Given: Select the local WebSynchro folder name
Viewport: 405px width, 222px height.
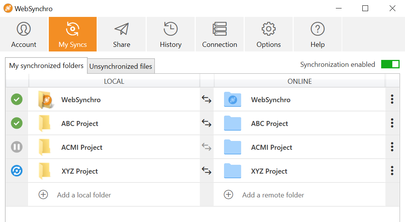Looking at the screenshot, I should pos(81,100).
